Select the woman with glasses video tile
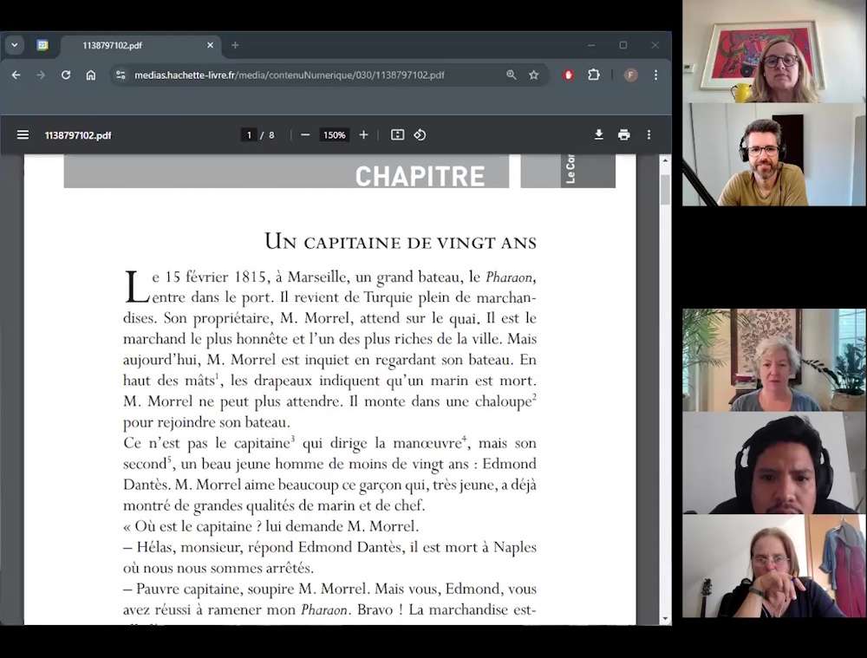This screenshot has width=867, height=658. [x=774, y=51]
